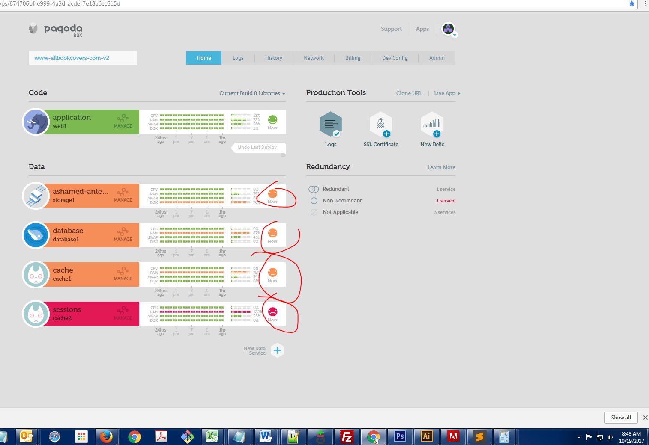Screen dimensions: 649x445
Task: Close the downloads bar
Action: tap(645, 418)
